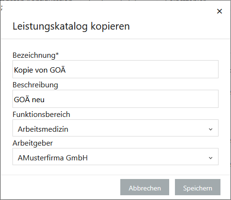Expand the Arbeitgeber dropdown chevron
Image resolution: width=231 pixels, height=200 pixels.
click(210, 158)
